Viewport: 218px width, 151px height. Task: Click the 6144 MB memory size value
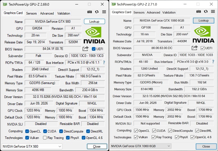click(x=147, y=89)
